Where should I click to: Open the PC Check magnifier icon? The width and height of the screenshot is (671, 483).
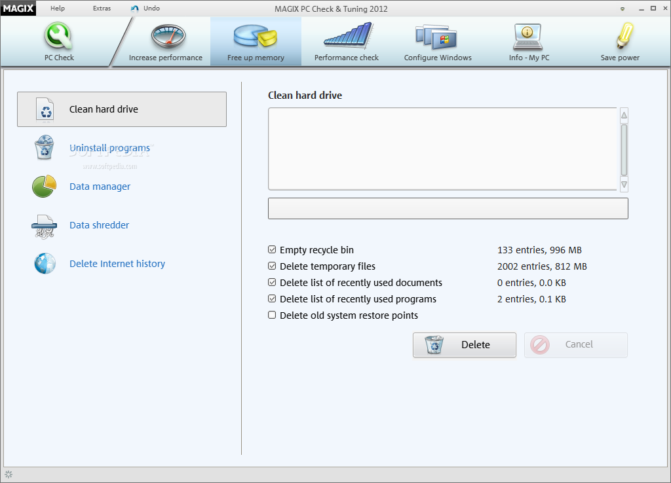pyautogui.click(x=58, y=36)
